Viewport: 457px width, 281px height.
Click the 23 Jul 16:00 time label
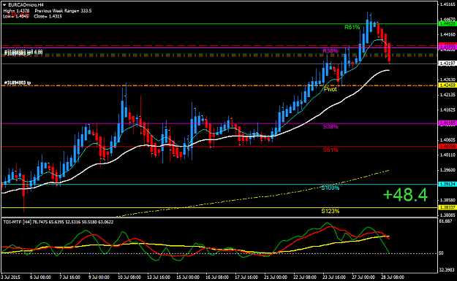click(x=334, y=277)
